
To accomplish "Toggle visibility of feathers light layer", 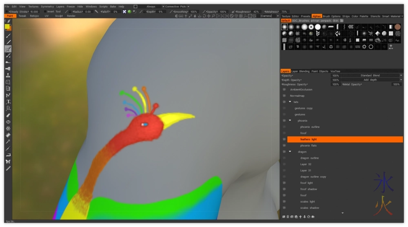I will [x=284, y=139].
